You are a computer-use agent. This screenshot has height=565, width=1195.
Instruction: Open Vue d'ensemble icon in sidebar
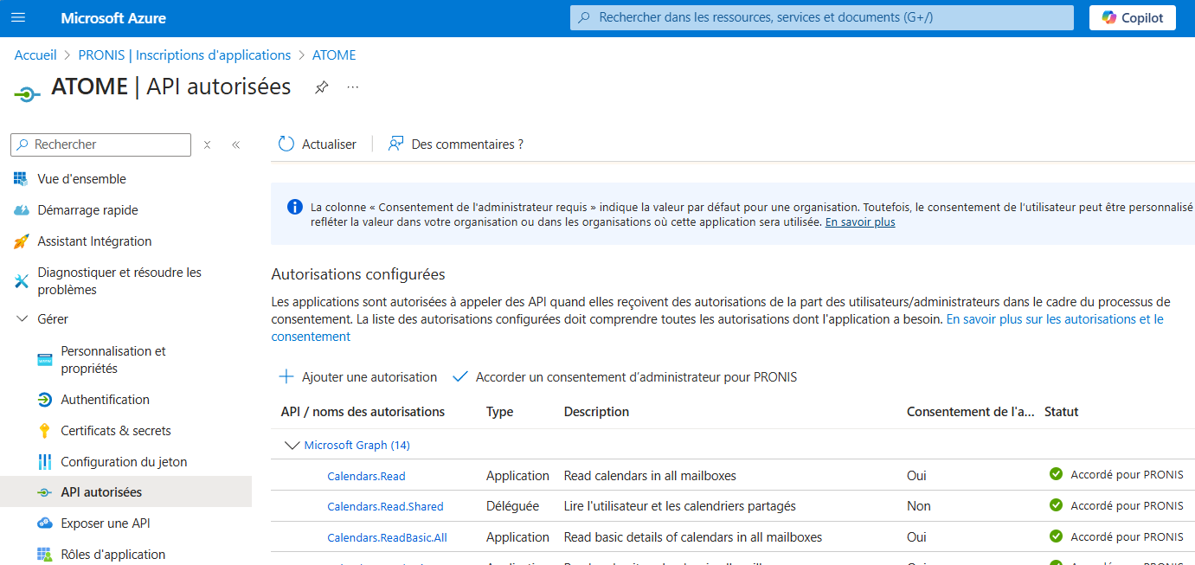[22, 179]
